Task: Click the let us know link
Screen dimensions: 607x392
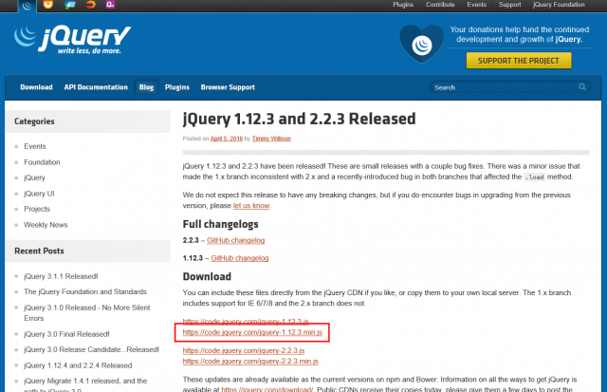Action: coord(251,206)
